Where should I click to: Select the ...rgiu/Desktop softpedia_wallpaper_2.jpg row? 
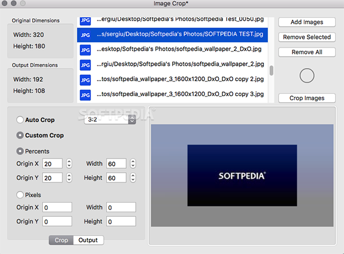(173, 65)
